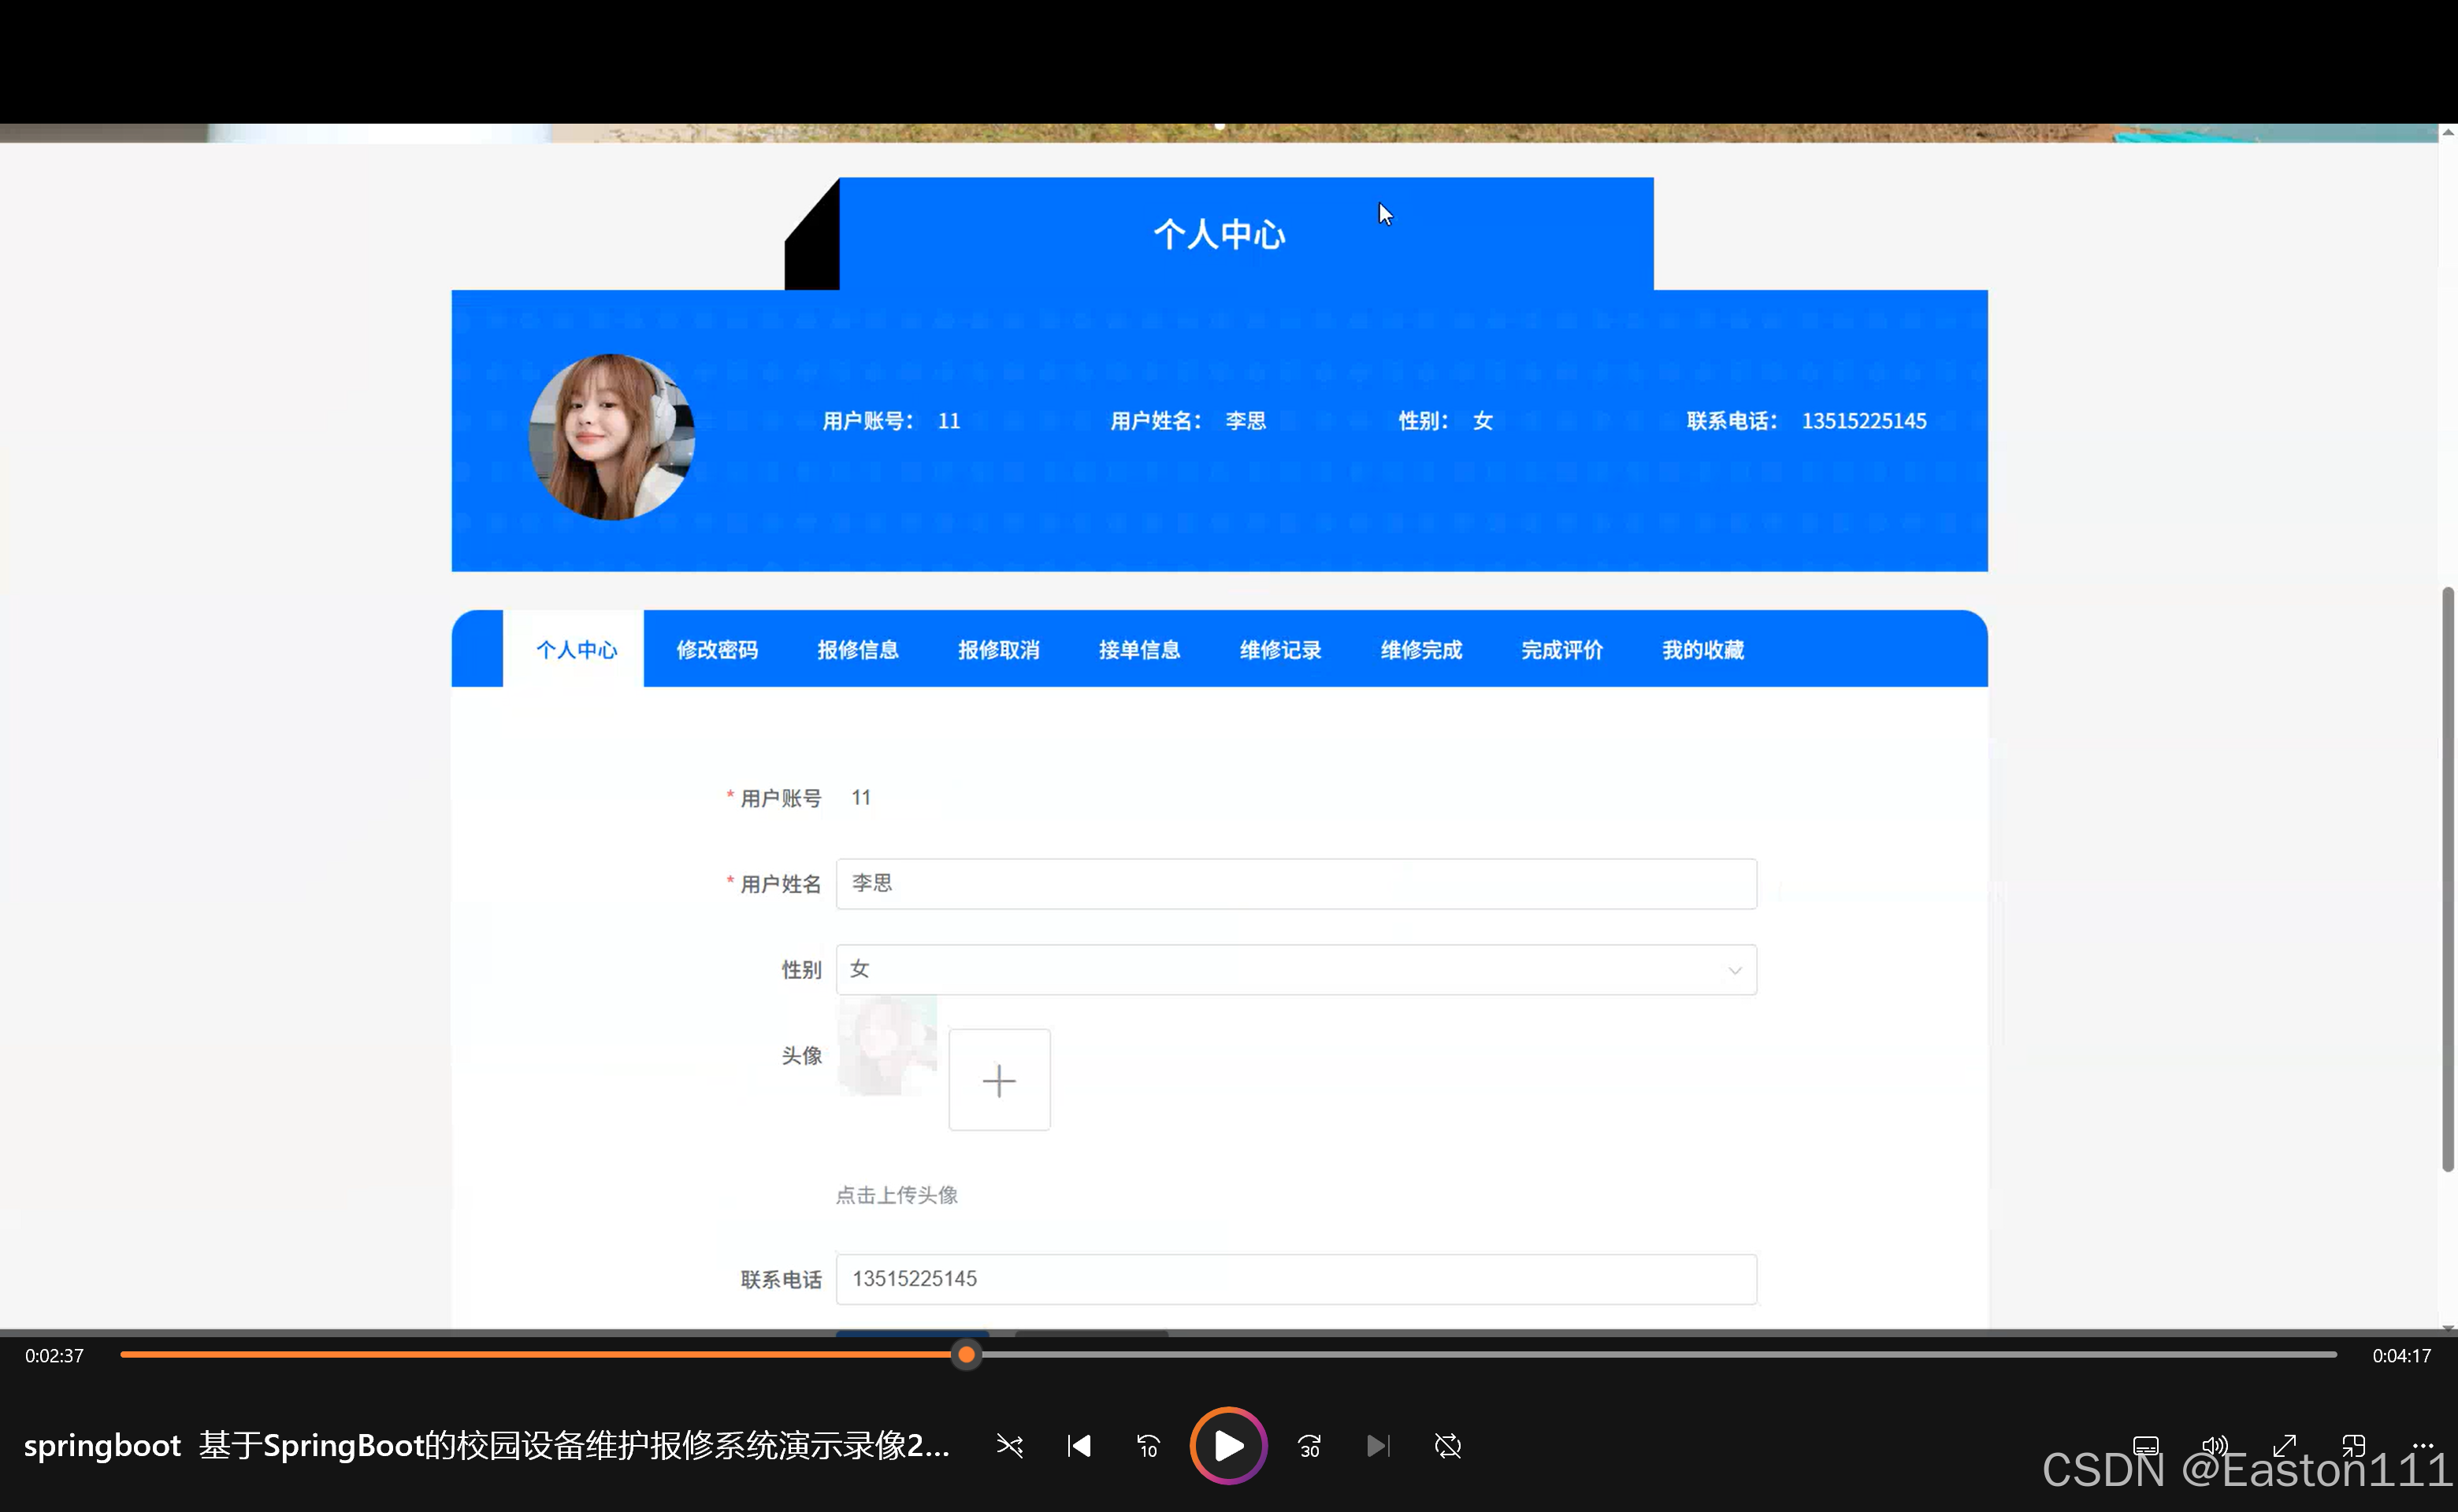Open the player's more options menu
2458x1512 pixels.
click(2425, 1445)
